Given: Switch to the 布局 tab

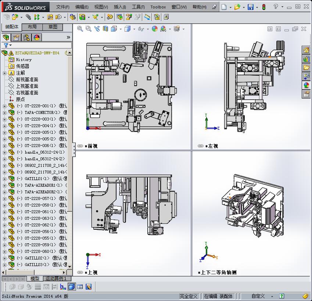Looking at the screenshot, I should (x=32, y=27).
